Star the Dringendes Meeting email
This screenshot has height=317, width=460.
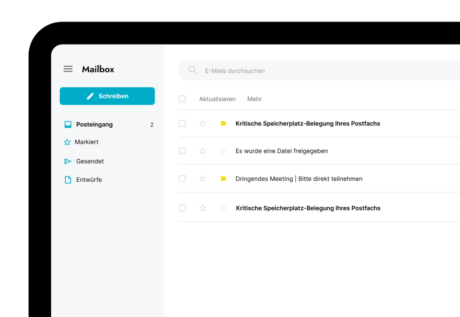203,179
